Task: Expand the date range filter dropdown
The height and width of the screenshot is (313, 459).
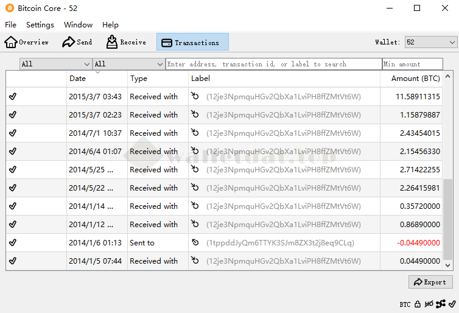Action: pos(55,64)
